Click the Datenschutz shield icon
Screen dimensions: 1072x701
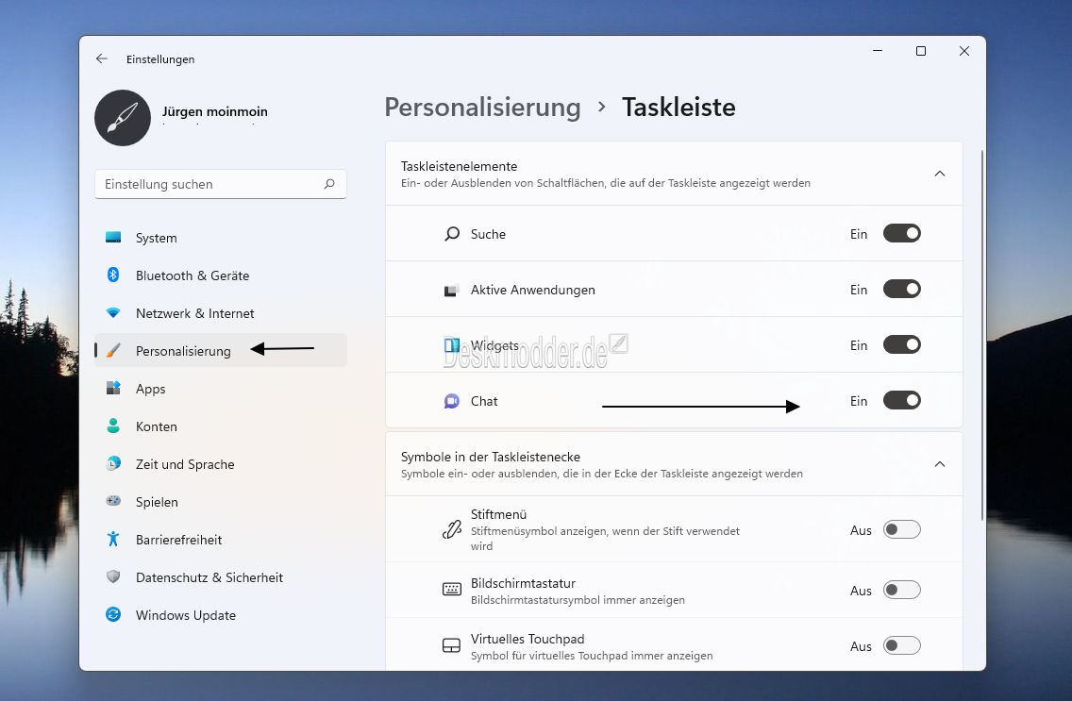113,576
